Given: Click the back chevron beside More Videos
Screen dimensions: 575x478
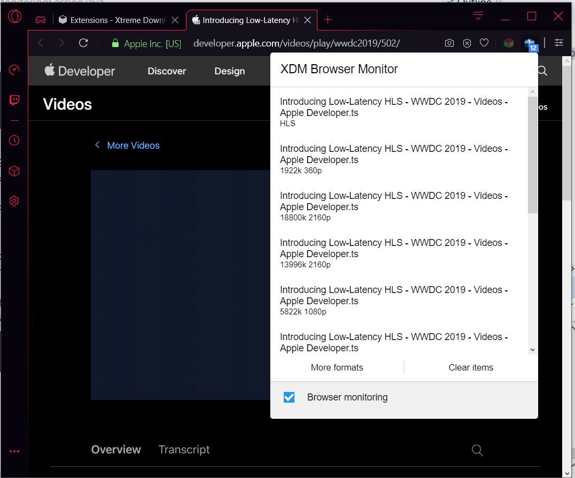Looking at the screenshot, I should click(97, 145).
